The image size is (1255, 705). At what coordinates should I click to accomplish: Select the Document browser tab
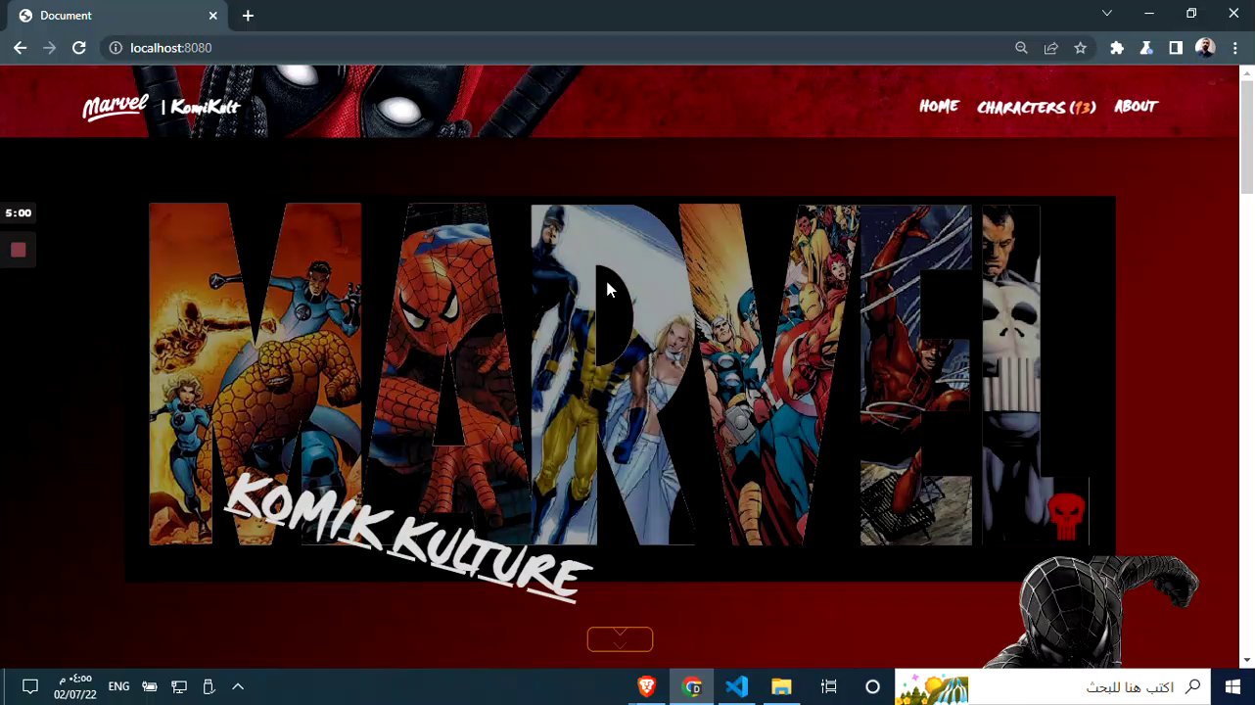117,16
